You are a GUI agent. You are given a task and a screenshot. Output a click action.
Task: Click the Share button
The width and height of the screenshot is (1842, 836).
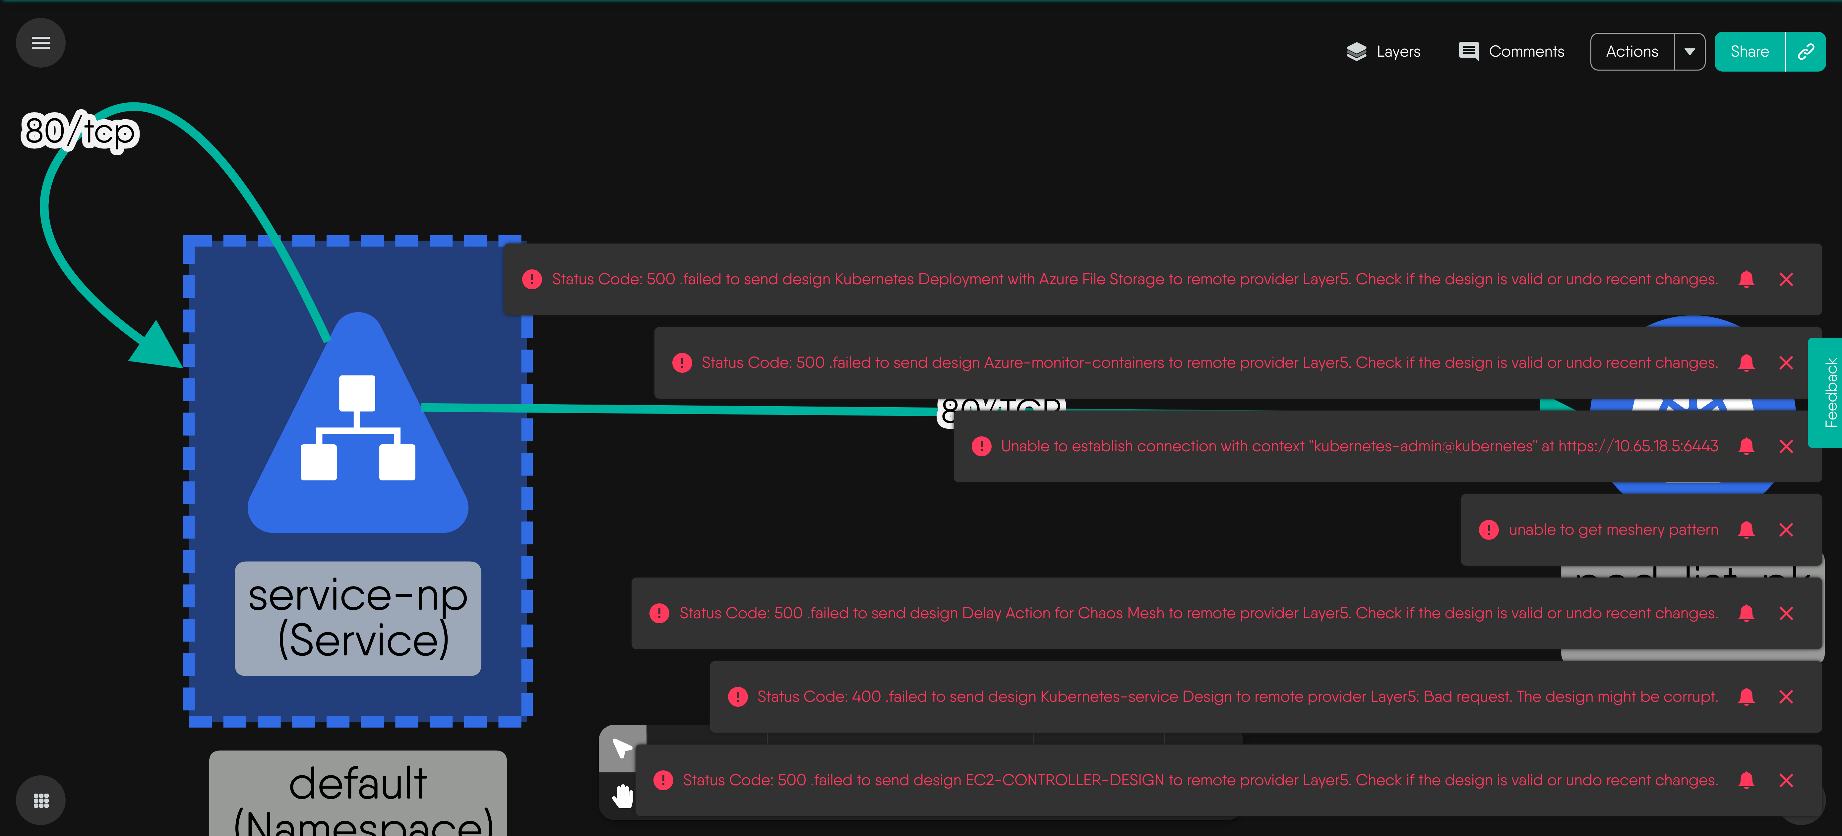point(1749,51)
